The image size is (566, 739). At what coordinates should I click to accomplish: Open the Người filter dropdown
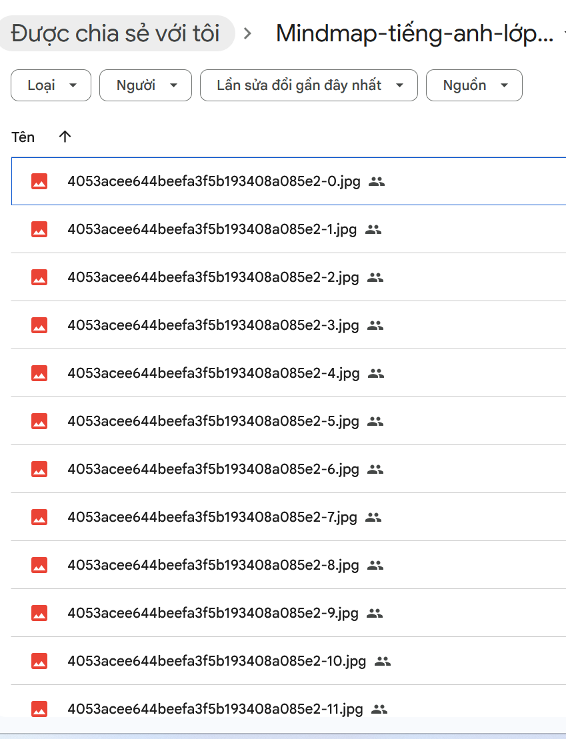[x=145, y=85]
